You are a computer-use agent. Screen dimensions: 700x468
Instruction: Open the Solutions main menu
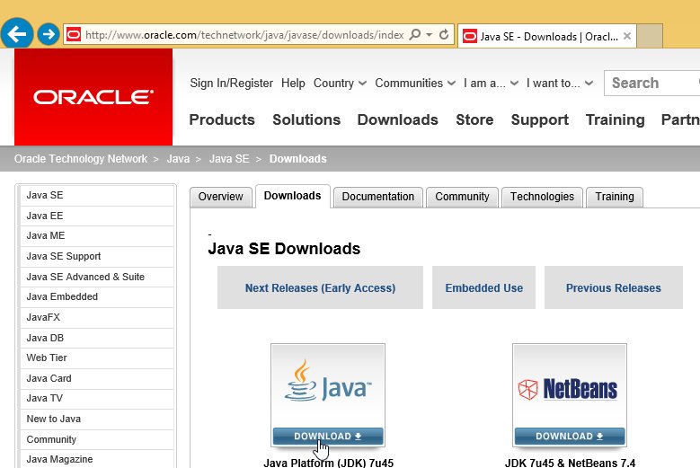tap(306, 119)
